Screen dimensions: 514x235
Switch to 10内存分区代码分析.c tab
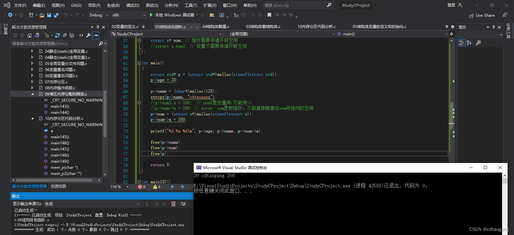coord(316,27)
